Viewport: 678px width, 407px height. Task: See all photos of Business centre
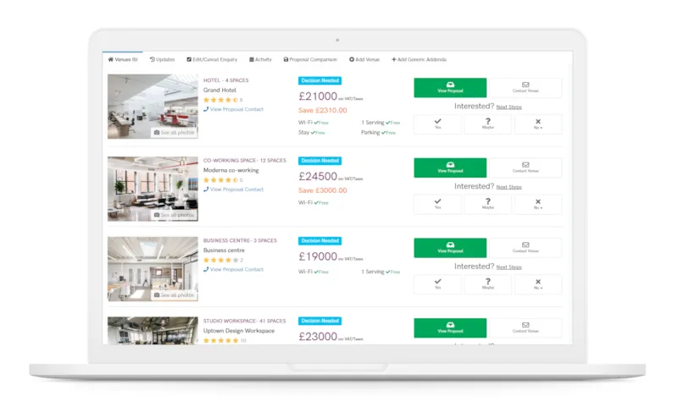coord(175,294)
